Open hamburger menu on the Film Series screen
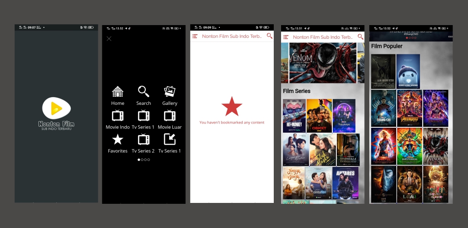 [286, 37]
